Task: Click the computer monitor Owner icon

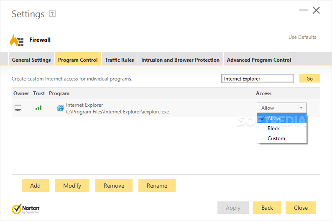Action: [18, 108]
